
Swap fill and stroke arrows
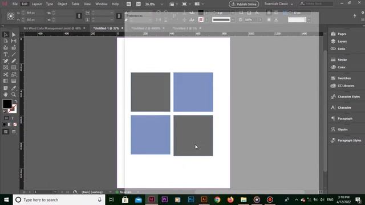[16, 101]
